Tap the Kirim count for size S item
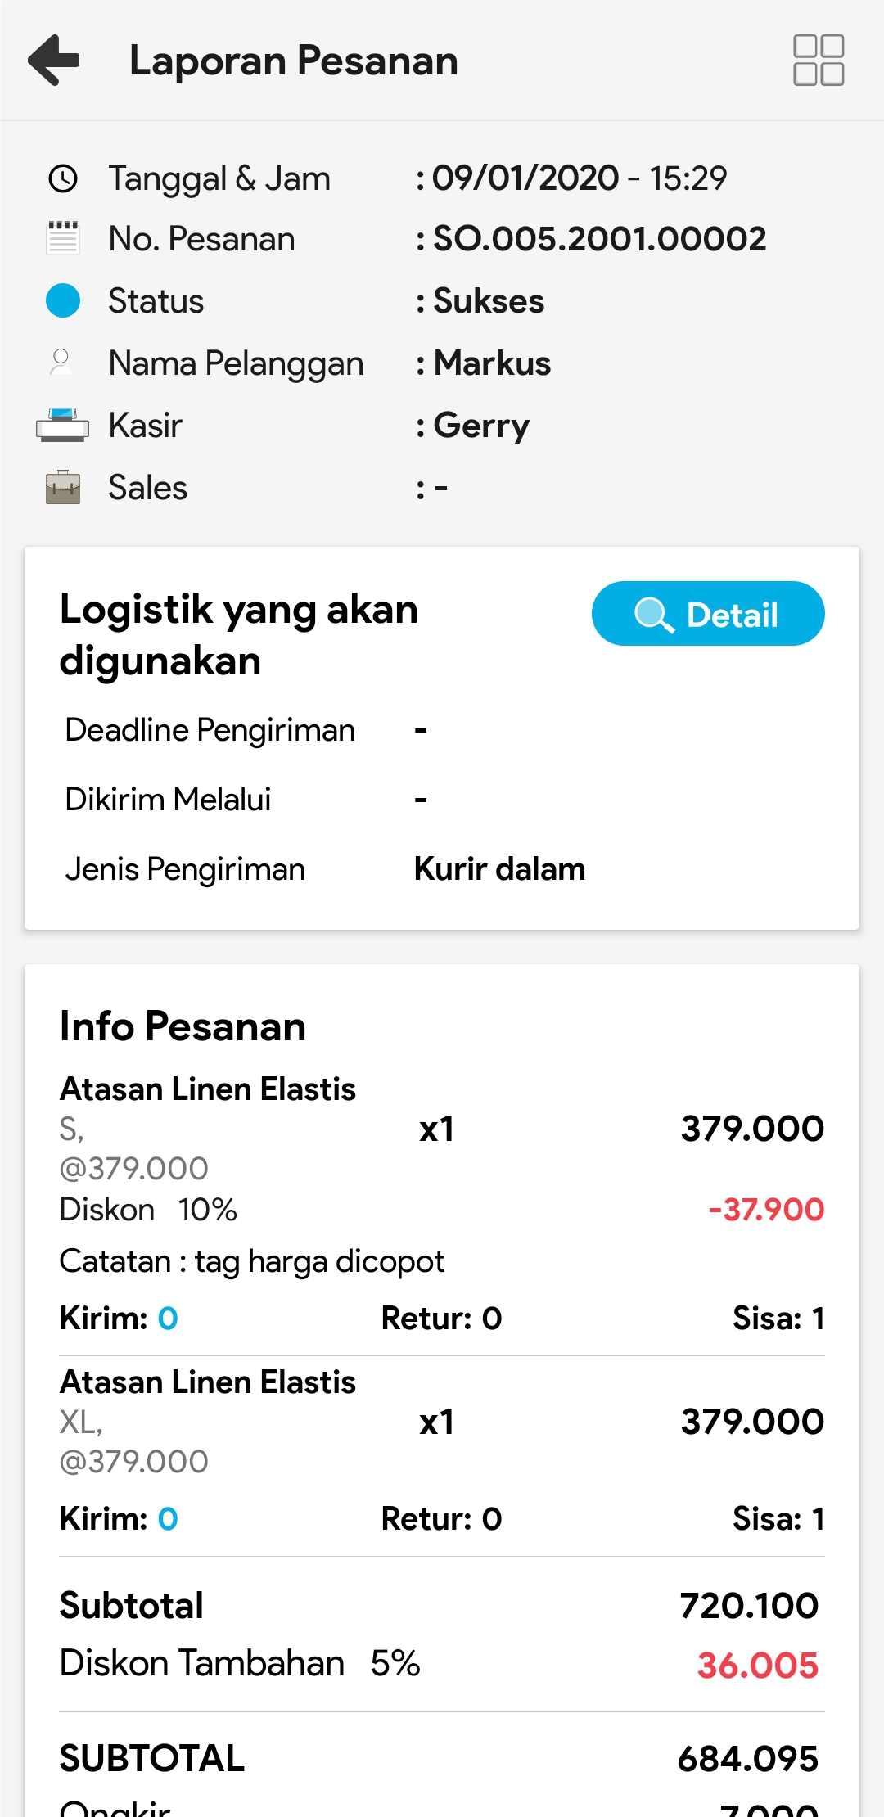 [x=168, y=1319]
